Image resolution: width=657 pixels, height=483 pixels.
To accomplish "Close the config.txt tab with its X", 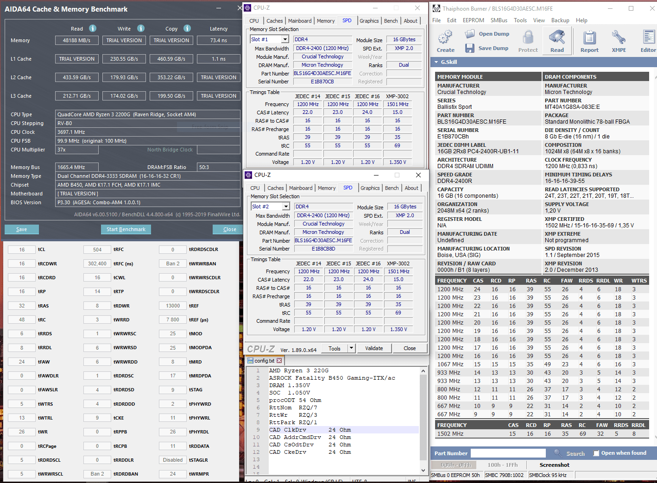I will click(279, 361).
